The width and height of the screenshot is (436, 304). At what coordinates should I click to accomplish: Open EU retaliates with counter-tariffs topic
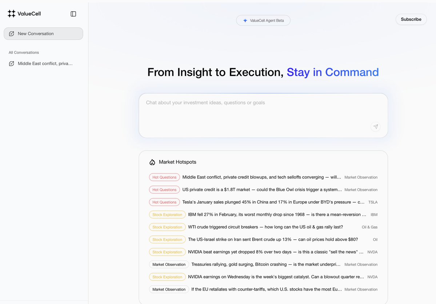[x=267, y=289]
